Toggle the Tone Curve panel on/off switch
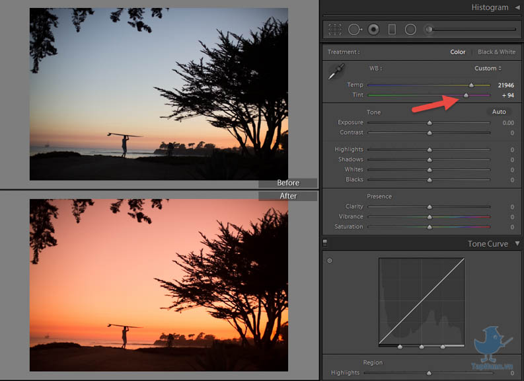 pyautogui.click(x=324, y=243)
